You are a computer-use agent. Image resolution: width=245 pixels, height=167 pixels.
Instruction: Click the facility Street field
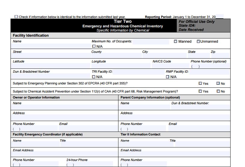point(51,55)
